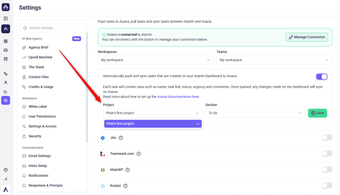The width and height of the screenshot is (340, 195).
Task: Open Responses & Prompts settings
Action: 45,185
